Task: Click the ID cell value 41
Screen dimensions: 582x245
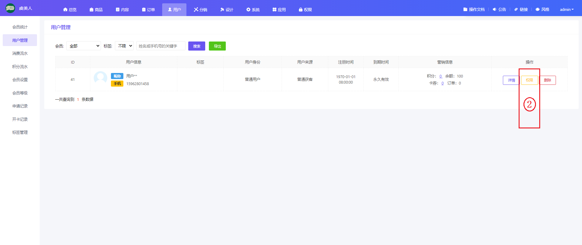Action: coord(73,79)
